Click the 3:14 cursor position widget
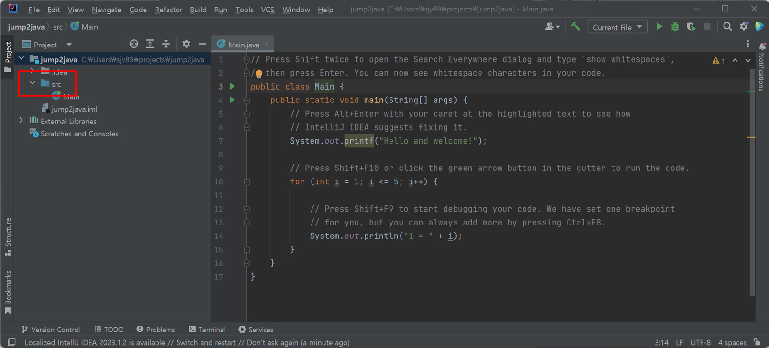The image size is (769, 348). point(661,343)
